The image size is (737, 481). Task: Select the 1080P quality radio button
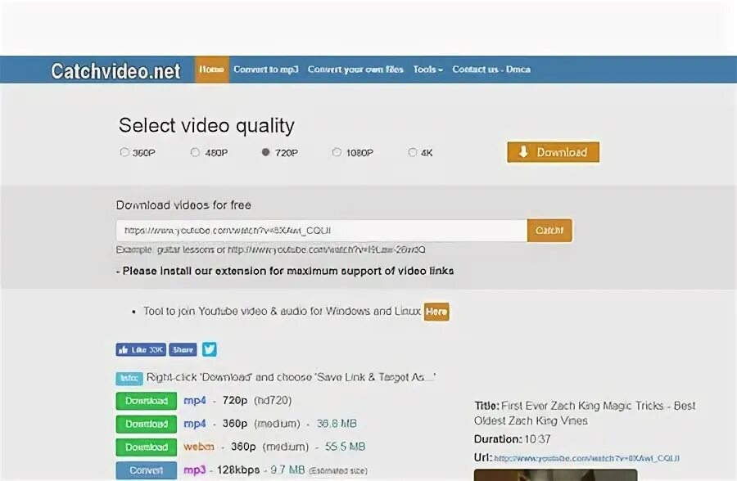click(x=336, y=151)
